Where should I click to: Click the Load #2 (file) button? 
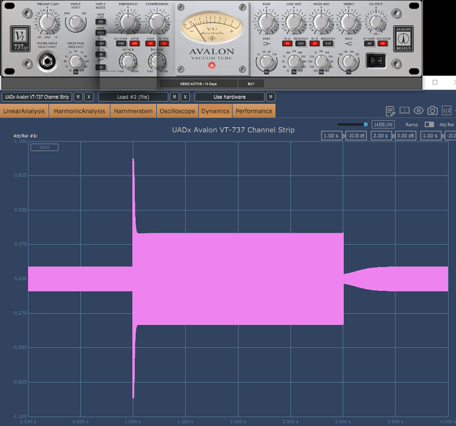click(133, 97)
